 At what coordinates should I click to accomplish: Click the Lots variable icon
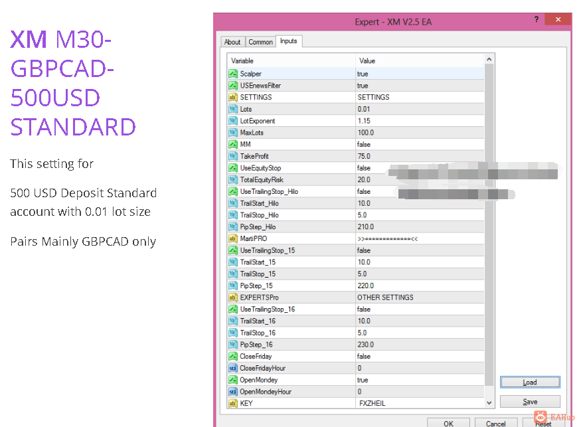(x=232, y=109)
